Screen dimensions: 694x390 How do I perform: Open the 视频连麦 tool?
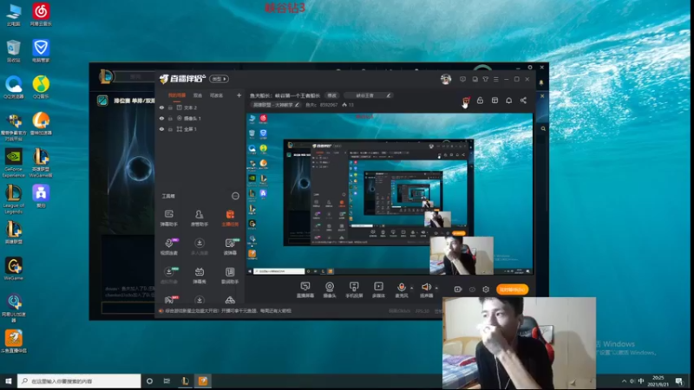click(x=168, y=247)
